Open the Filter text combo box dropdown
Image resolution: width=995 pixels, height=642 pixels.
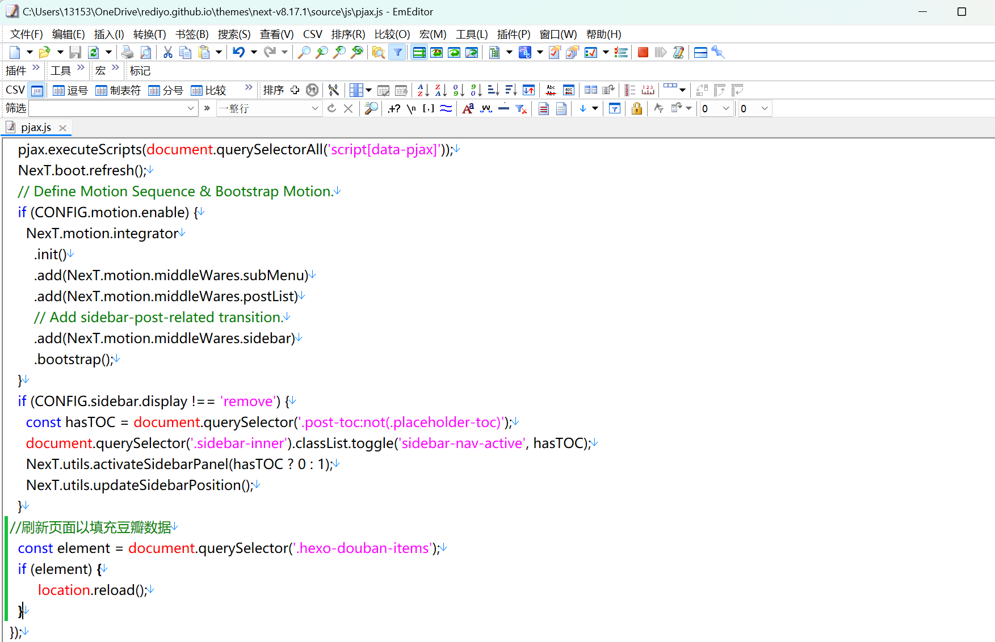pyautogui.click(x=191, y=108)
